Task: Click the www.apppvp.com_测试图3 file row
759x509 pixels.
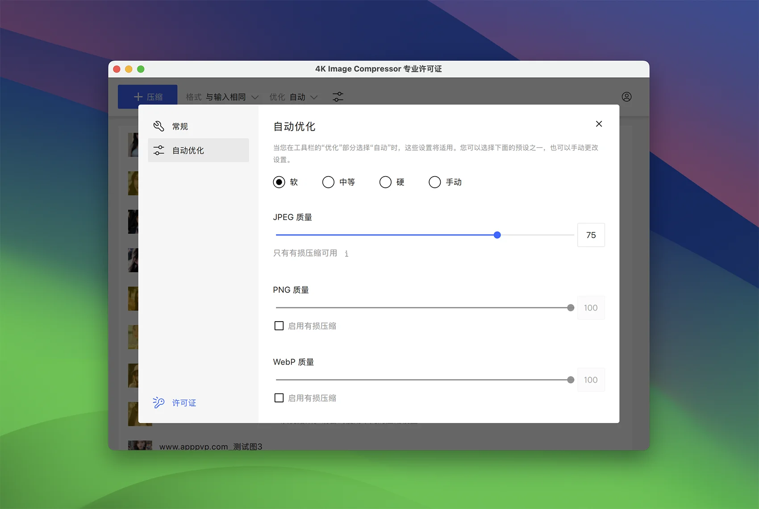Action: (379, 445)
